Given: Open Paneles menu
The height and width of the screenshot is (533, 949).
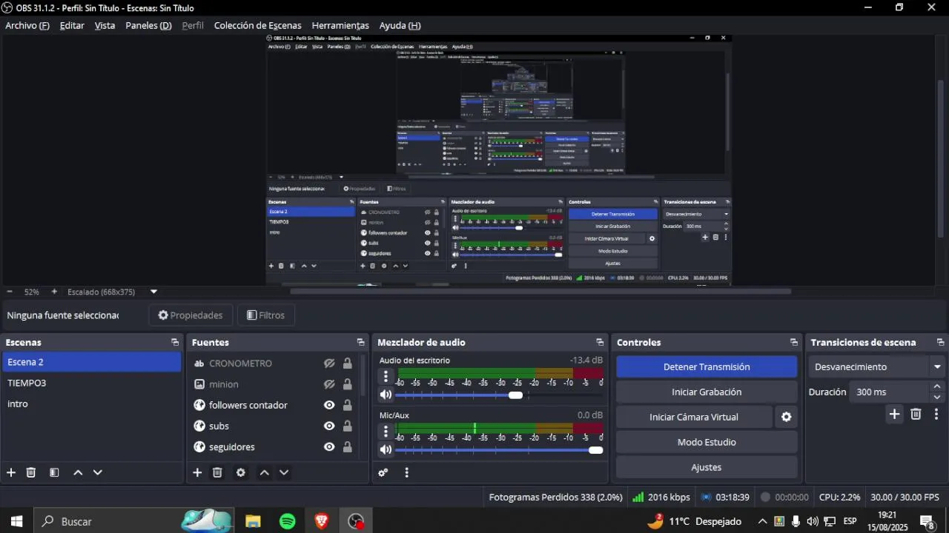Looking at the screenshot, I should click(148, 25).
